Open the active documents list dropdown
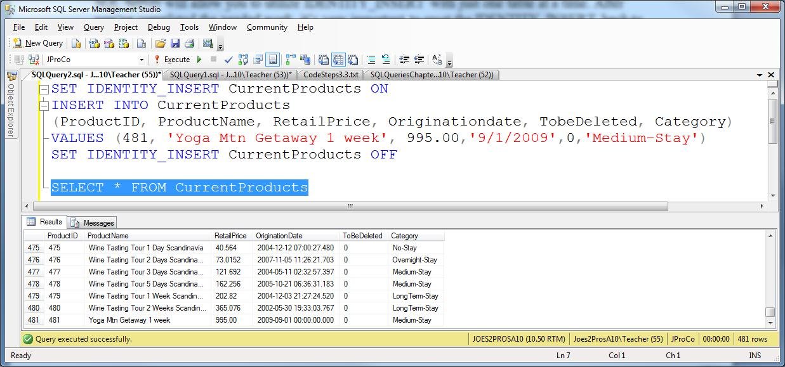The height and width of the screenshot is (367, 785). coord(760,75)
